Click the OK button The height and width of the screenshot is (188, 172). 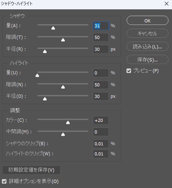147,21
